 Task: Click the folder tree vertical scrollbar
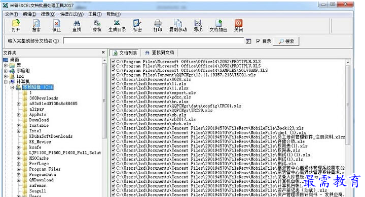click(104, 101)
